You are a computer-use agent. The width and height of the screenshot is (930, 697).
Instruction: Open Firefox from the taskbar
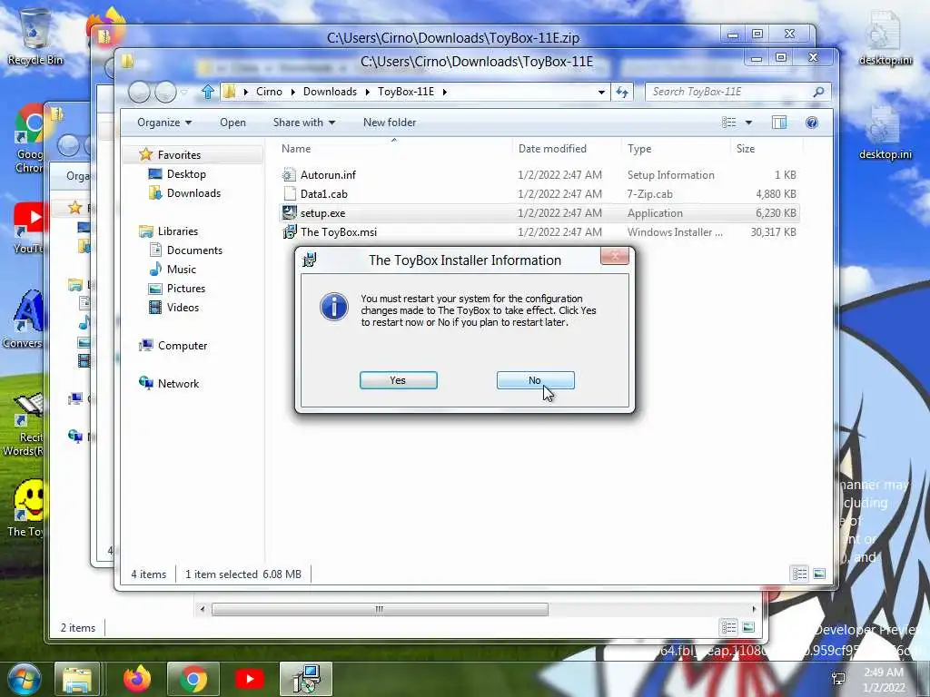pos(136,680)
